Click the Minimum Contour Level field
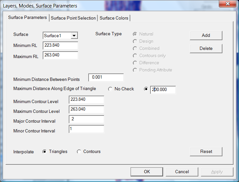The width and height of the screenshot is (239, 182). [x=86, y=99]
